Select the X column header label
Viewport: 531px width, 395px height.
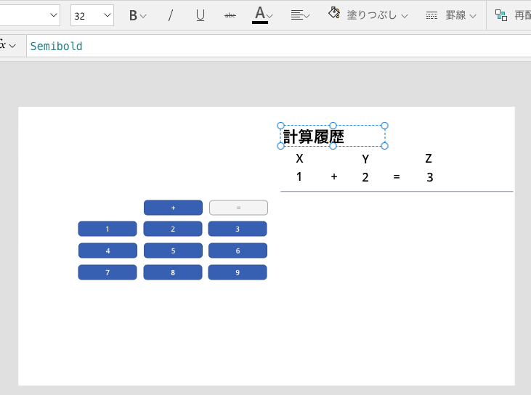pos(299,158)
